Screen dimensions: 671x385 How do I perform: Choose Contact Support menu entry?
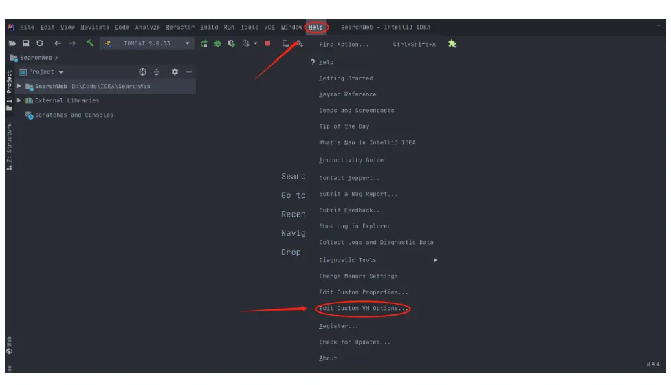tap(351, 178)
